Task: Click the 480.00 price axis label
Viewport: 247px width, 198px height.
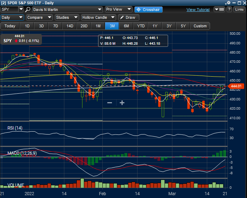Action: (x=235, y=53)
